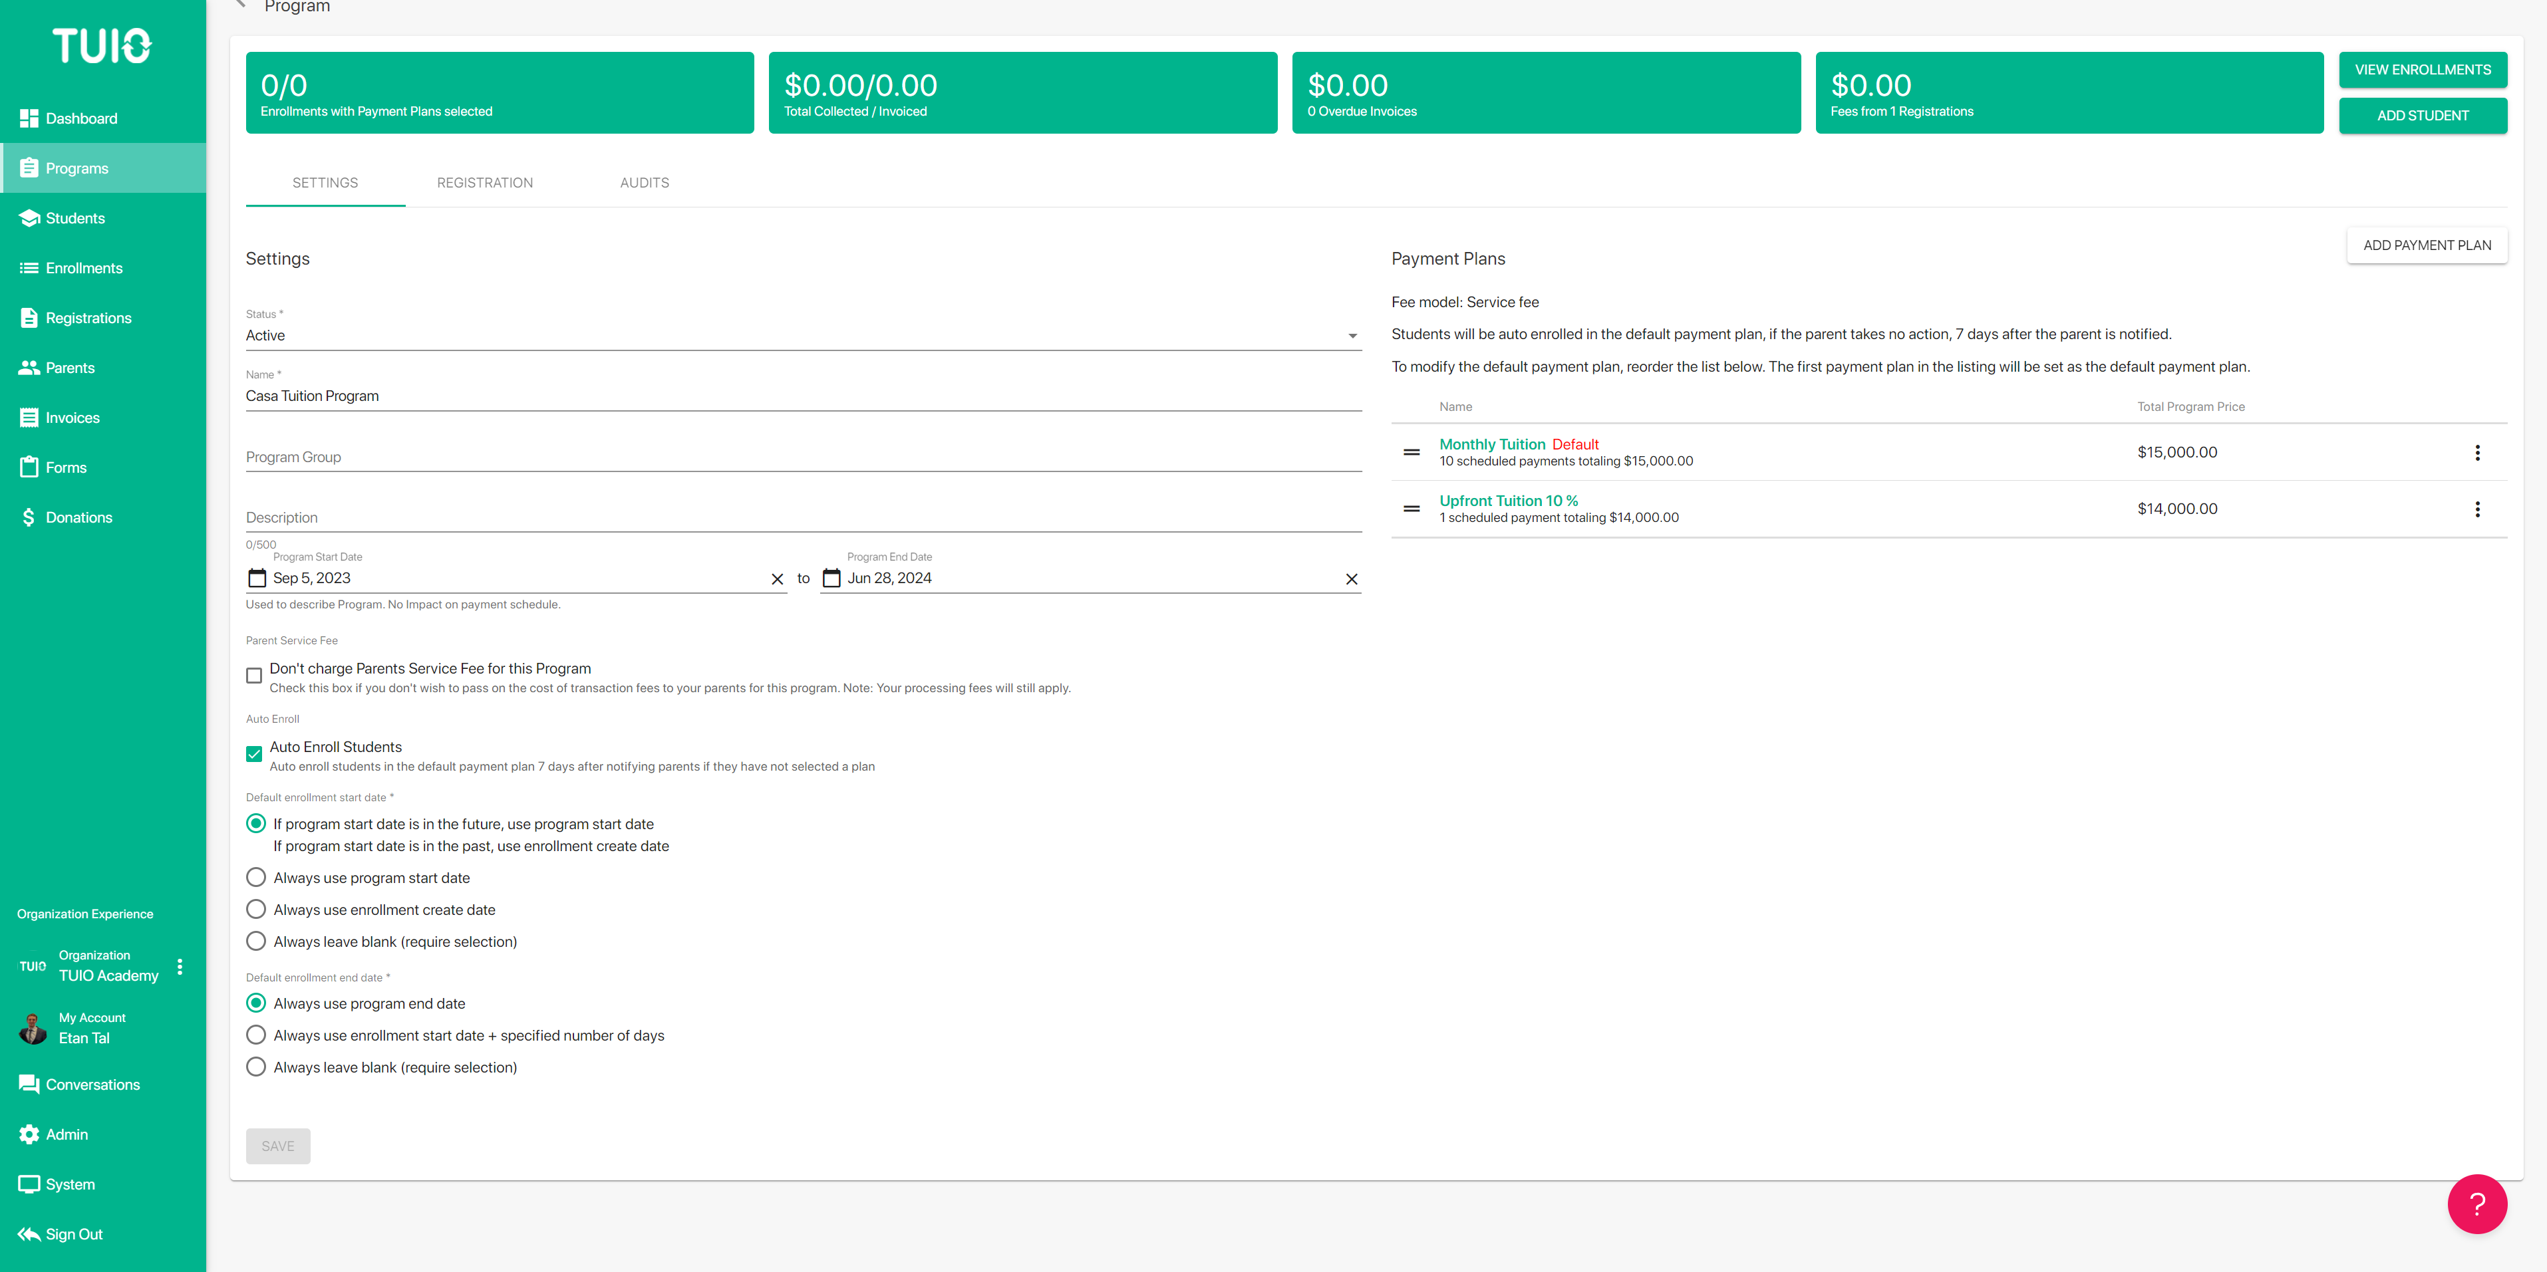Select end date Always leave blank radio

256,1067
